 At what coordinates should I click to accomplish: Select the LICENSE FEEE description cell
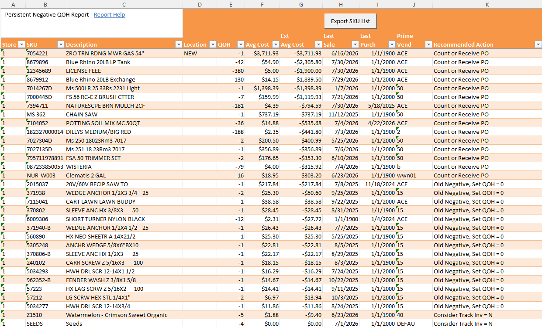point(124,71)
